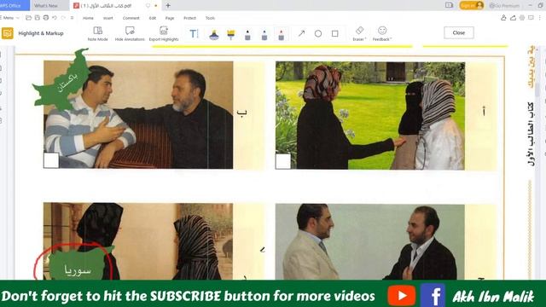Click the share user icon in top-right ribbon
Viewport: 546px width, 307px height.
click(503, 18)
